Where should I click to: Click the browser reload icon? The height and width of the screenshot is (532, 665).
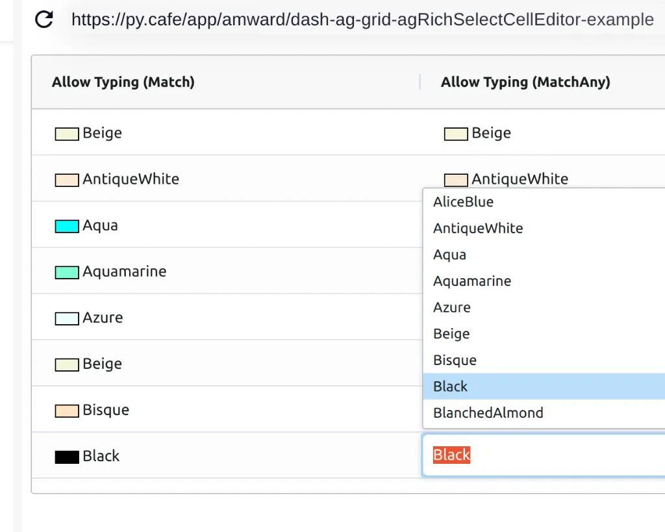pyautogui.click(x=44, y=19)
